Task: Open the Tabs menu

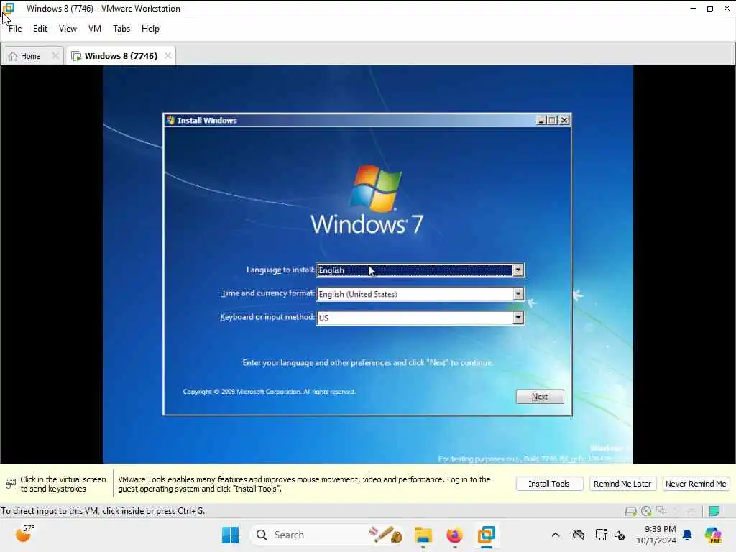Action: (x=121, y=29)
